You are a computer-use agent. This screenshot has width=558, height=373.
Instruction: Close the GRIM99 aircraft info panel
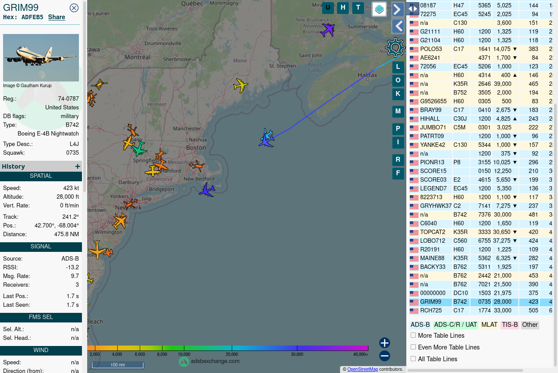74,8
